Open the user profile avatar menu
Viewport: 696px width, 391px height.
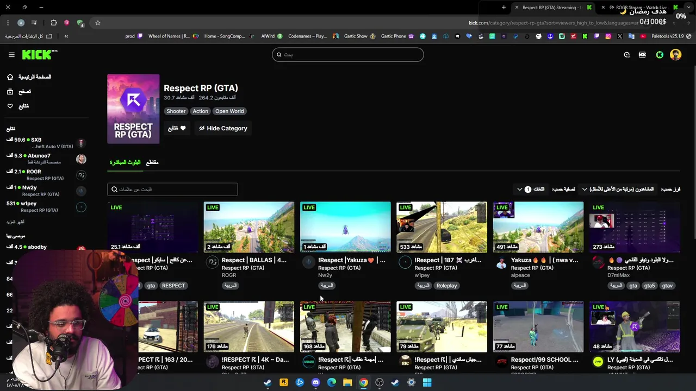click(x=676, y=55)
